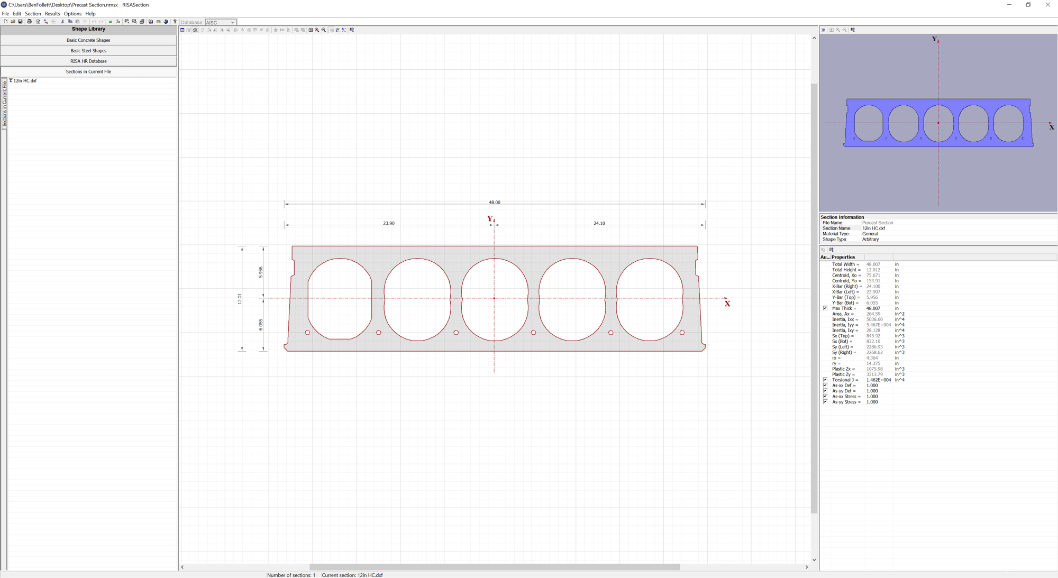Uncheck the Torsional J checkbox
The height and width of the screenshot is (578, 1058).
coord(825,380)
